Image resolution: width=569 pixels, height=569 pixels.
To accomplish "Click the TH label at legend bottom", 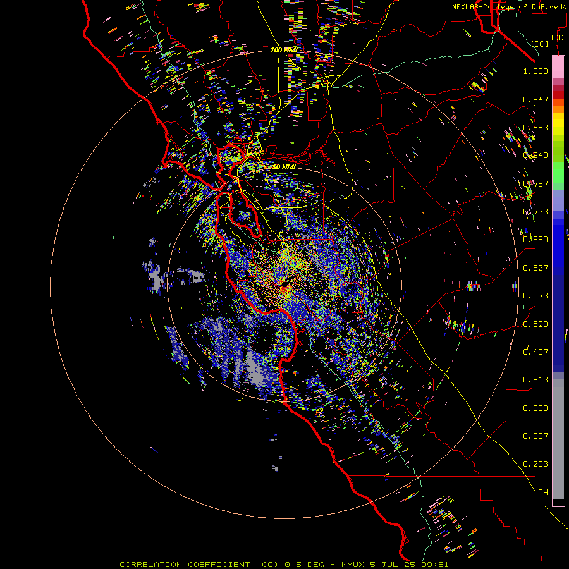I will (x=543, y=493).
